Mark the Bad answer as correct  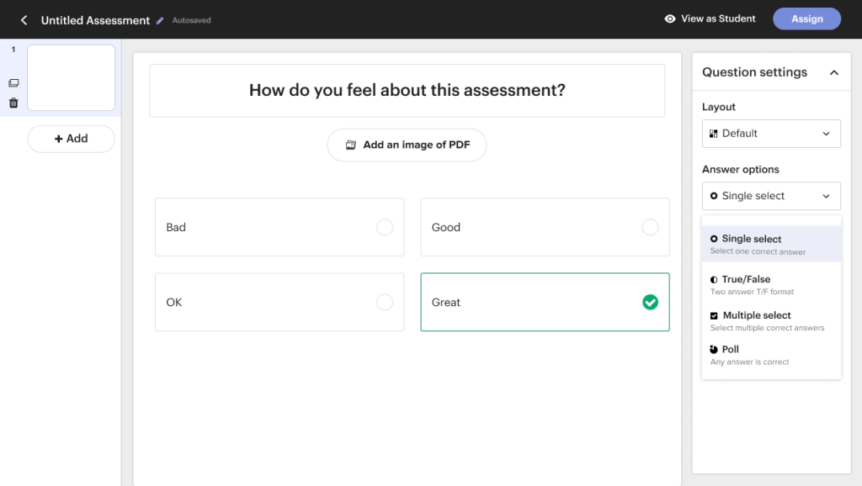pyautogui.click(x=384, y=227)
